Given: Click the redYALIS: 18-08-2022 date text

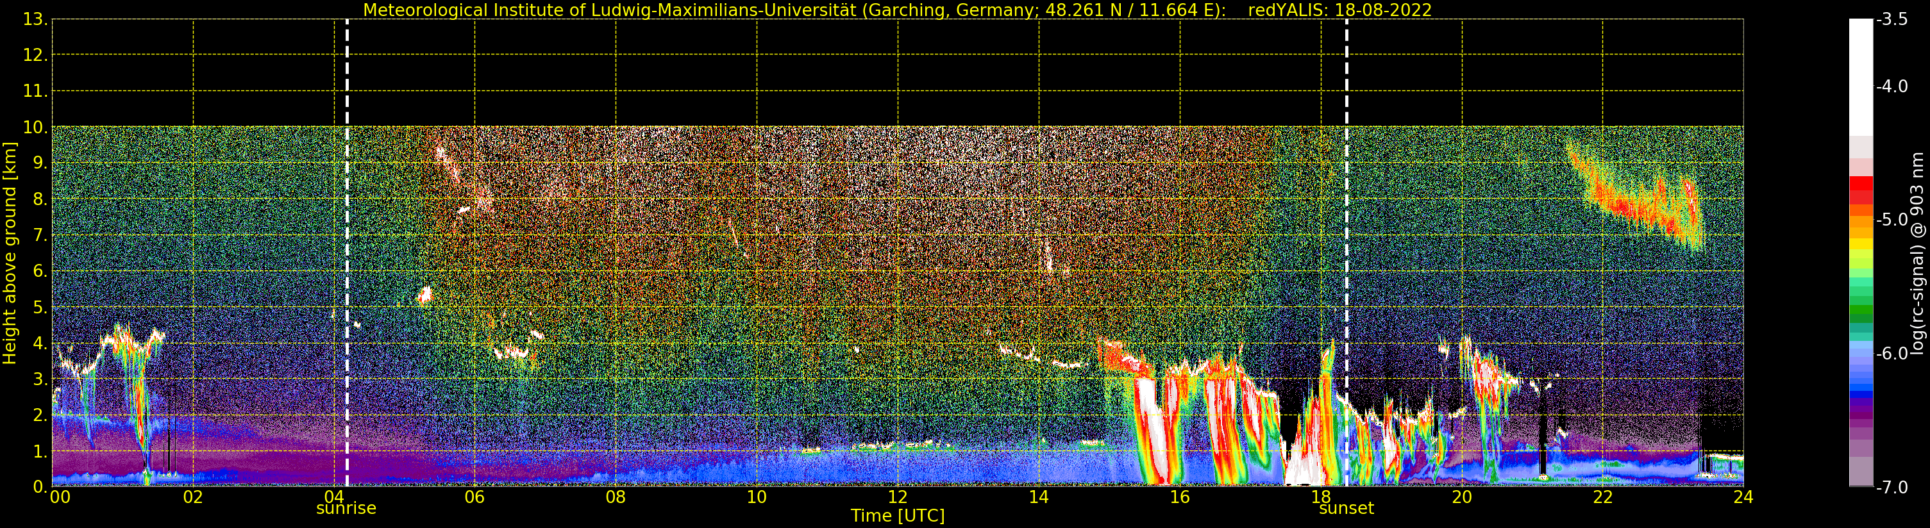Looking at the screenshot, I should (1339, 10).
